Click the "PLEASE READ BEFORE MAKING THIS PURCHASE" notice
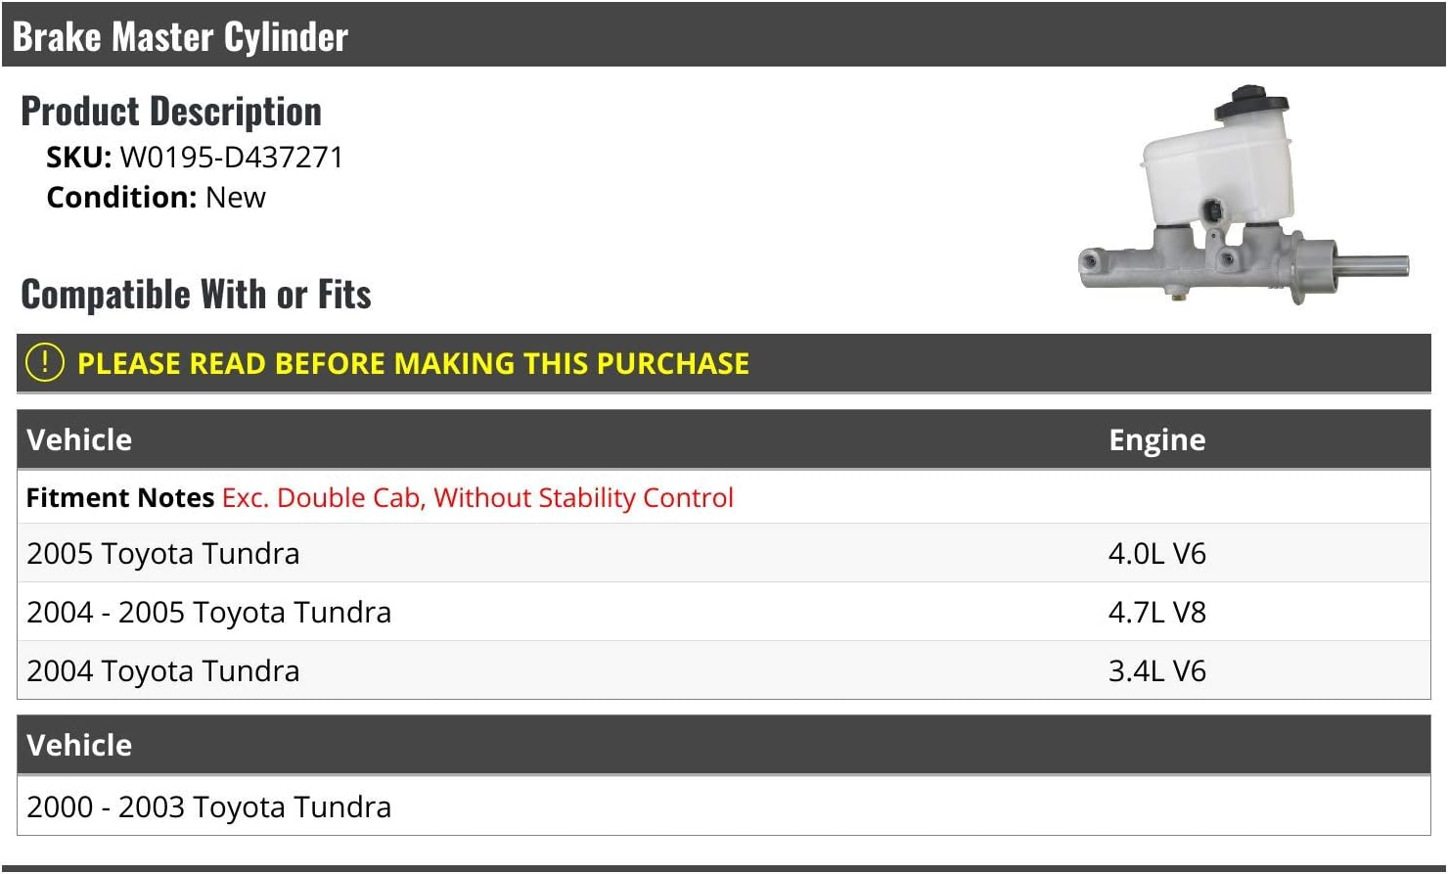 click(x=413, y=364)
